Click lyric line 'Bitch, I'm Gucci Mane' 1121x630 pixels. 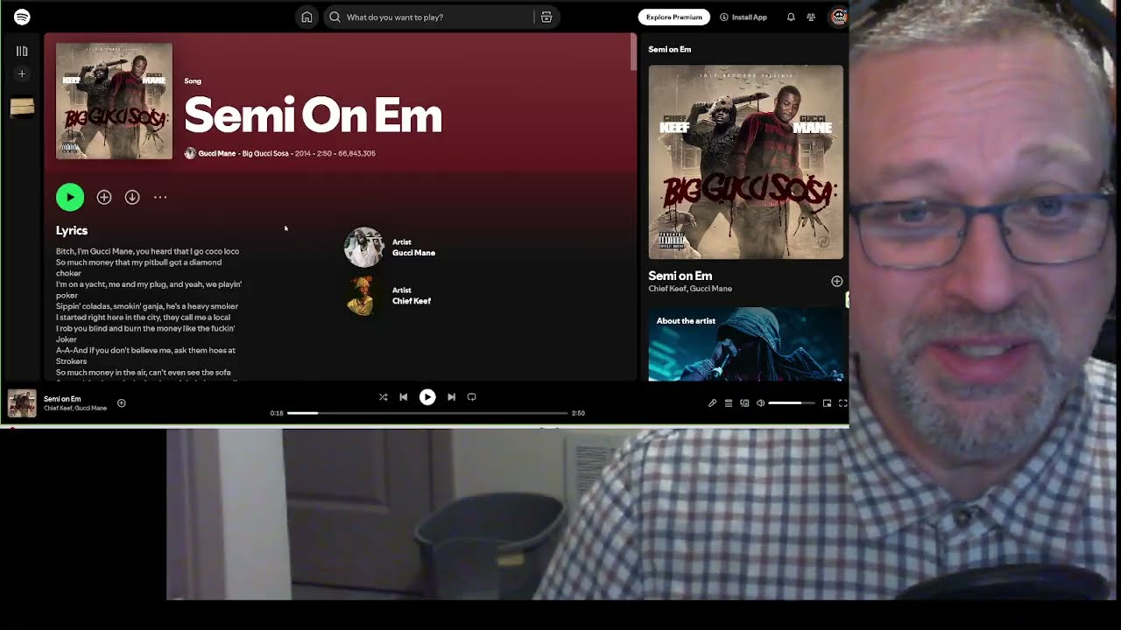pos(147,251)
